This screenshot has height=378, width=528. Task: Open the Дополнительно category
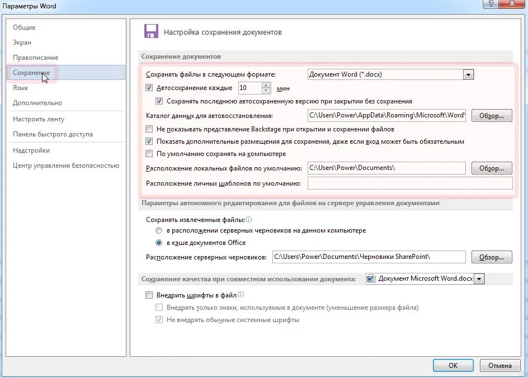[65, 103]
